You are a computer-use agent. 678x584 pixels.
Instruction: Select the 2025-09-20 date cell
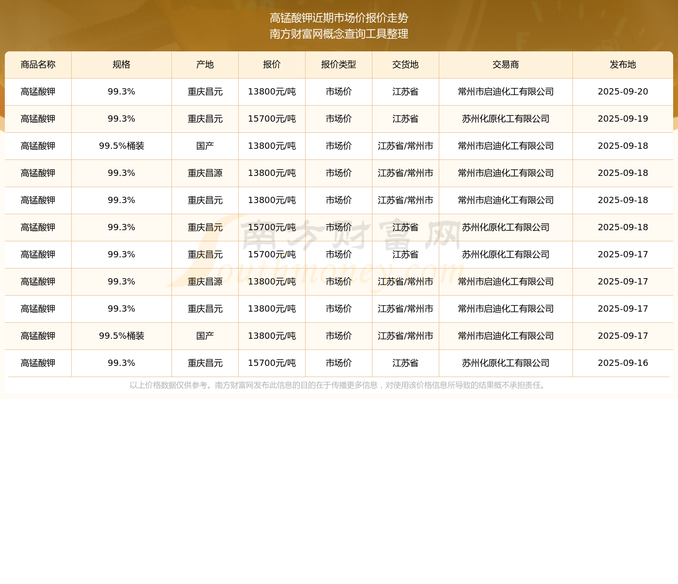coord(623,92)
